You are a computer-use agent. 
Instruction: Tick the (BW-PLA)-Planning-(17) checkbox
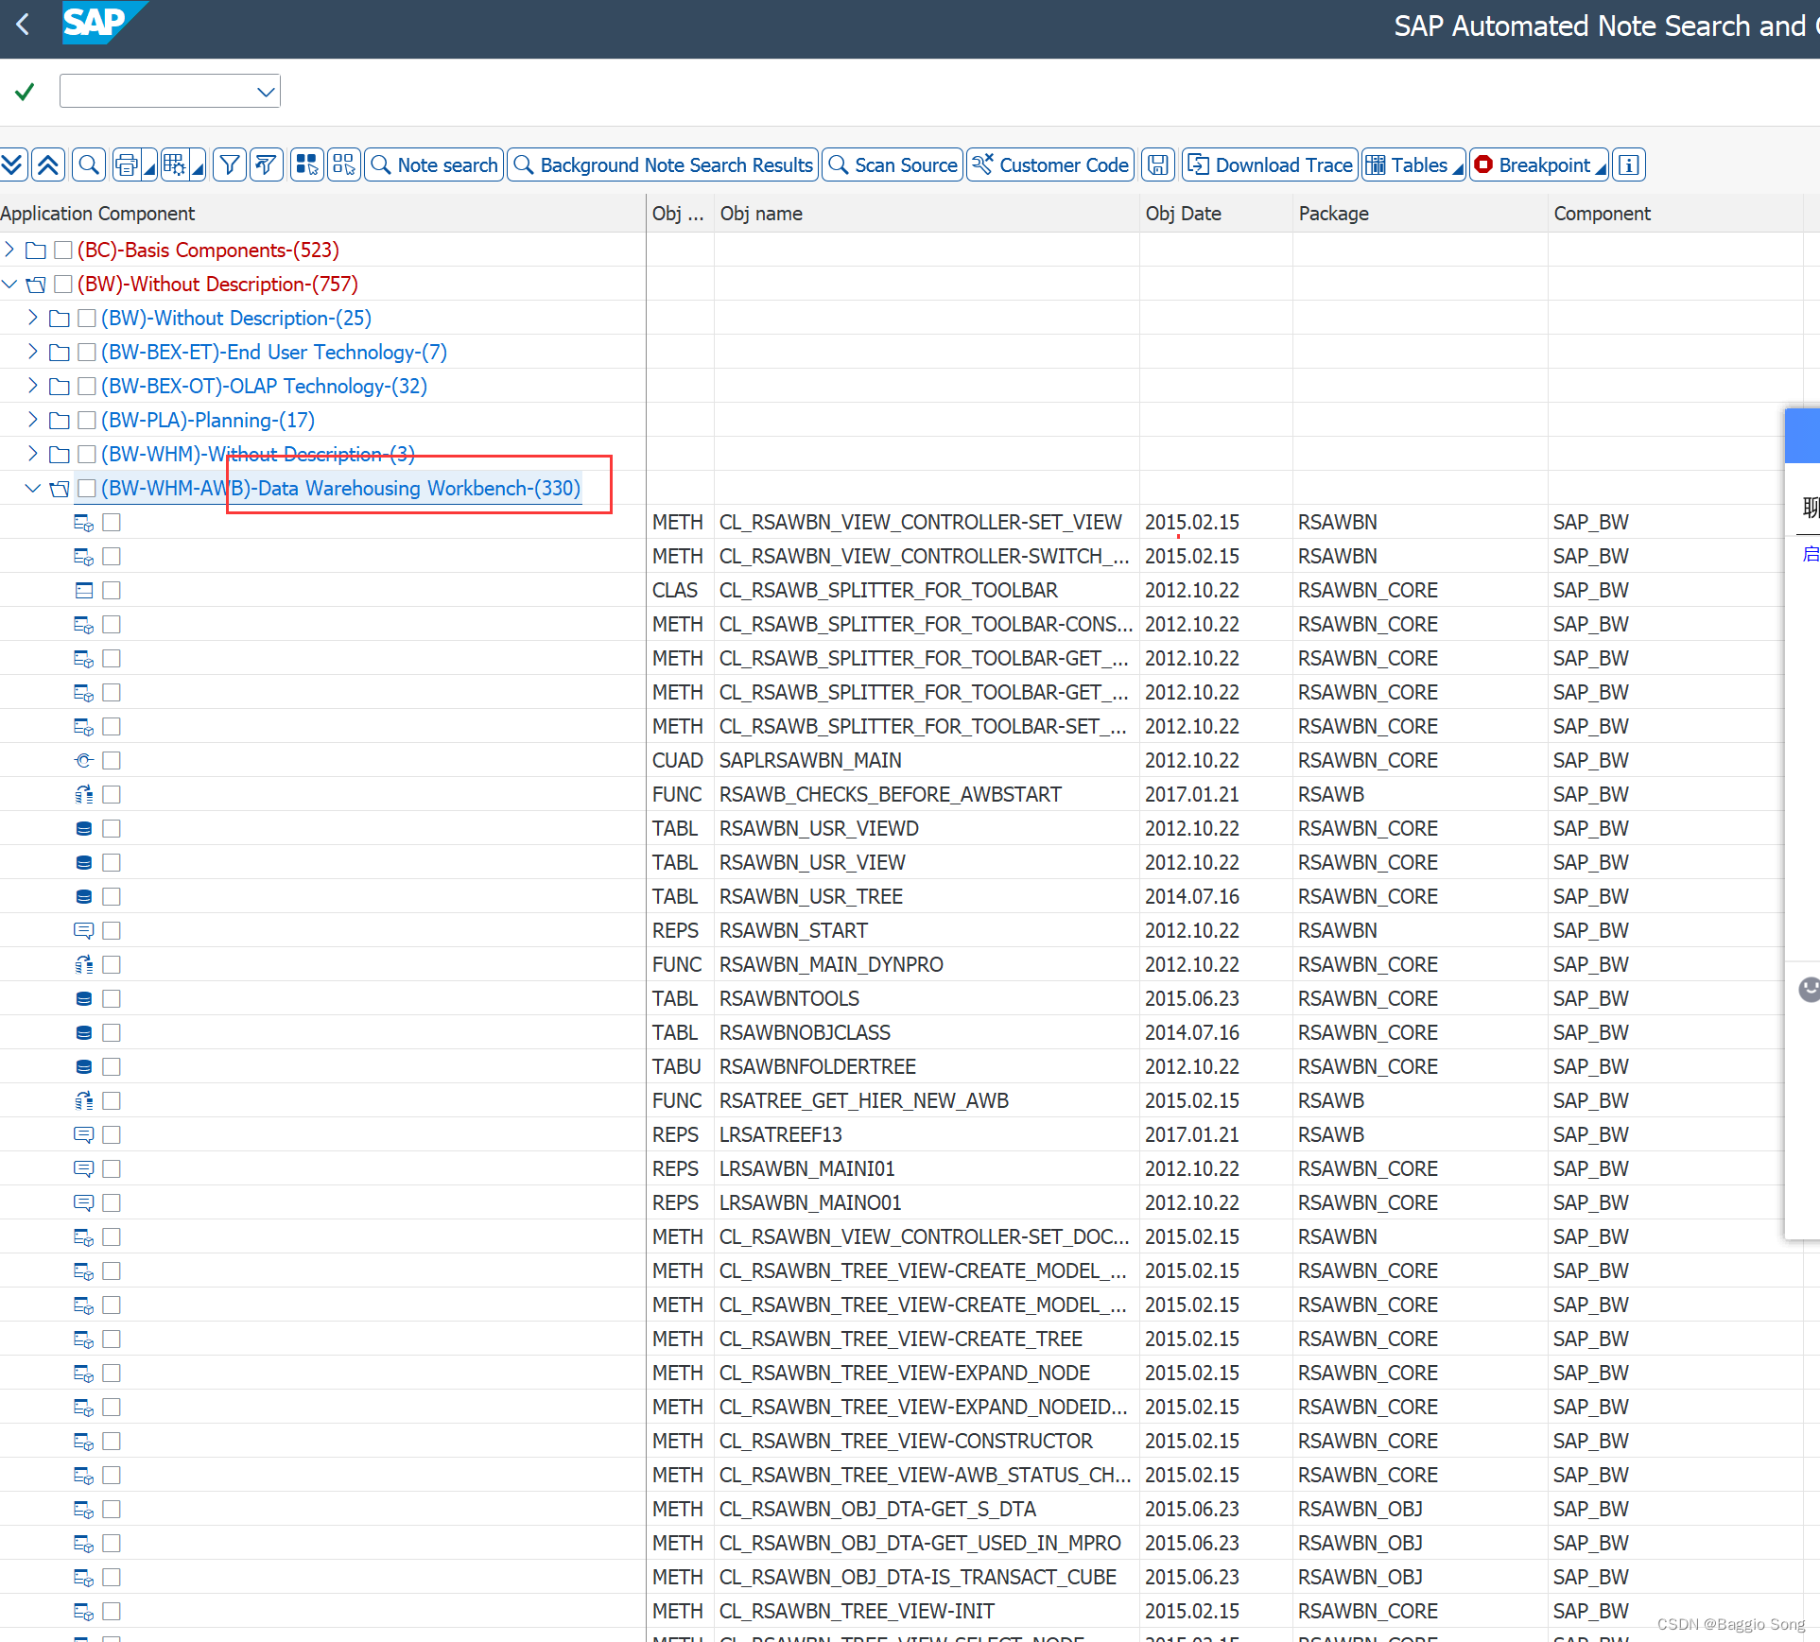click(x=87, y=420)
